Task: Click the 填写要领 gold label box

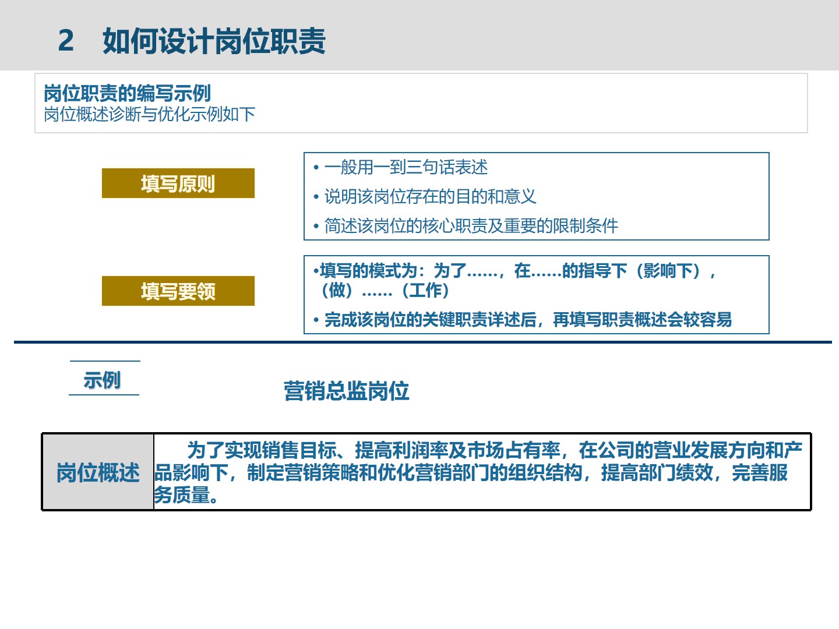Action: click(178, 291)
